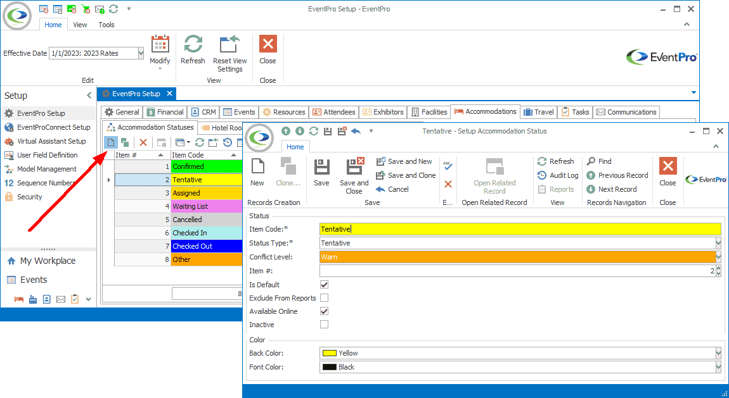Open main quick access toolbar customize arrow
Screen dimensions: 729x398
point(129,9)
